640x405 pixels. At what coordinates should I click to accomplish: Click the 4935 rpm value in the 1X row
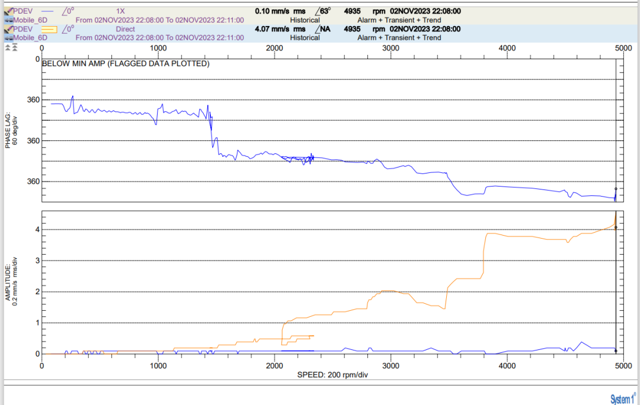coord(364,11)
